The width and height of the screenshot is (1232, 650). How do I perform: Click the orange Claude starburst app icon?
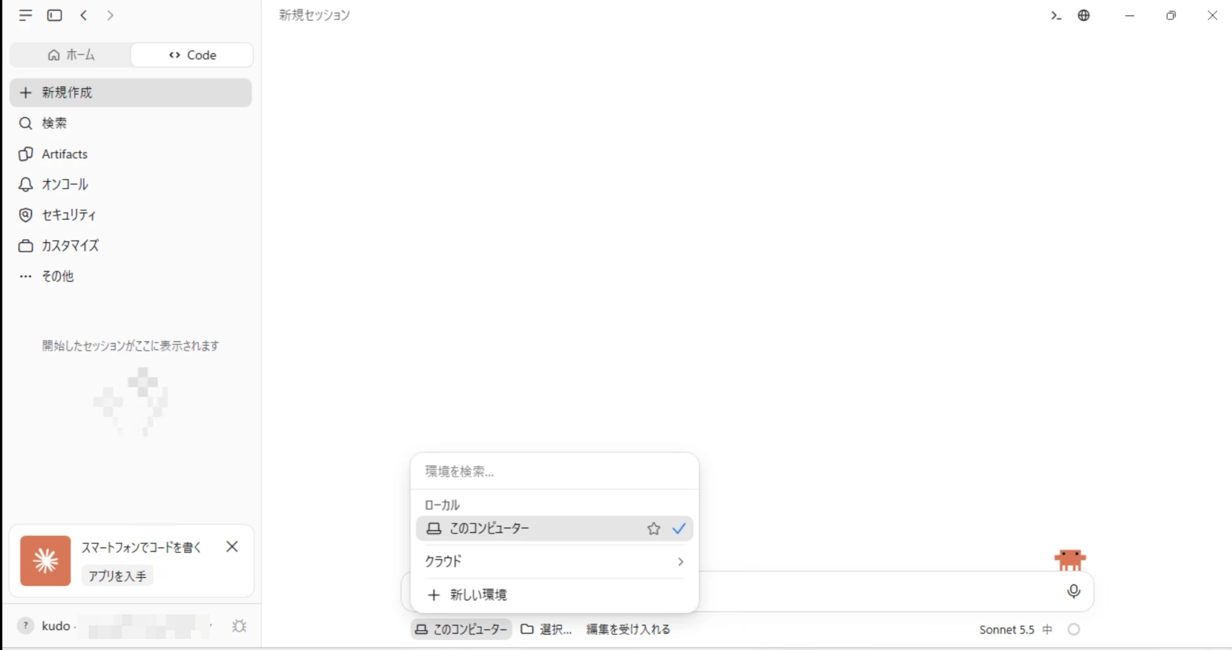(x=46, y=561)
